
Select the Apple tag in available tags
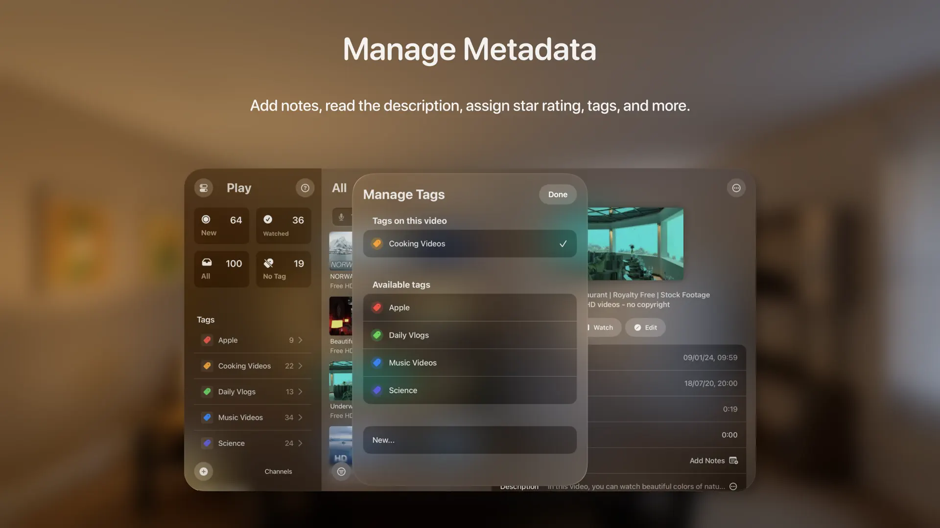click(x=469, y=308)
